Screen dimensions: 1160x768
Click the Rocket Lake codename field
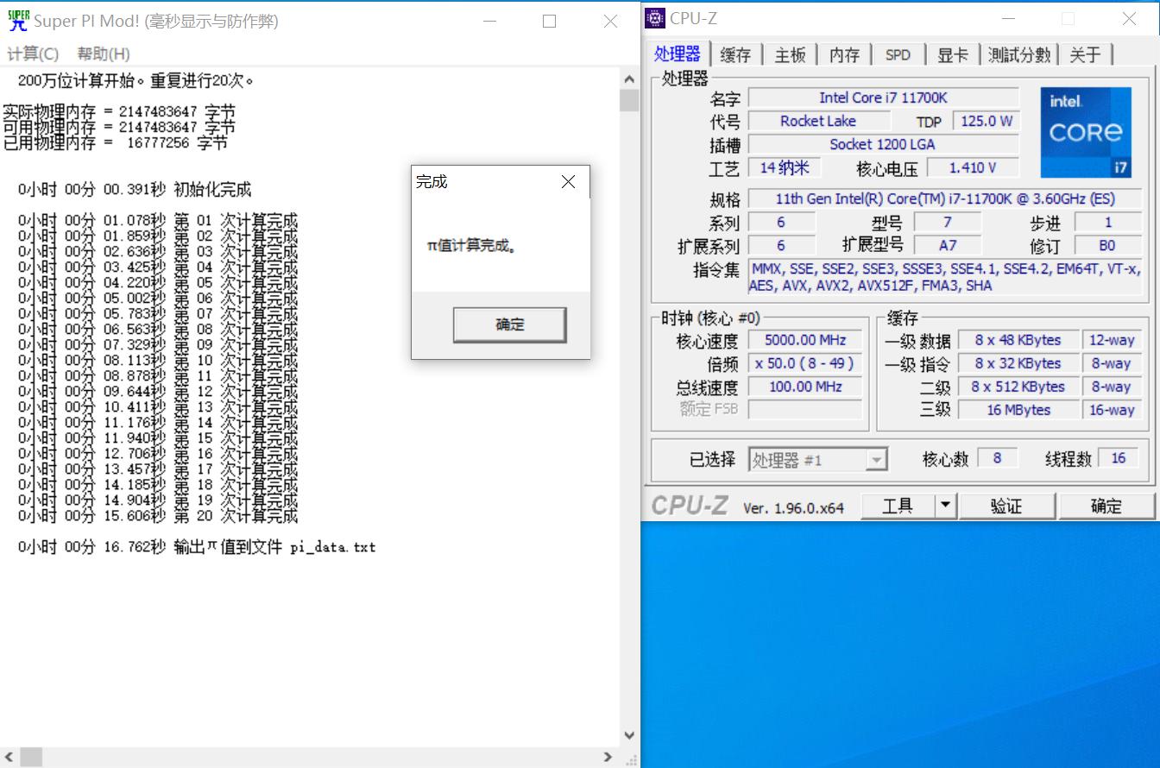pos(818,121)
